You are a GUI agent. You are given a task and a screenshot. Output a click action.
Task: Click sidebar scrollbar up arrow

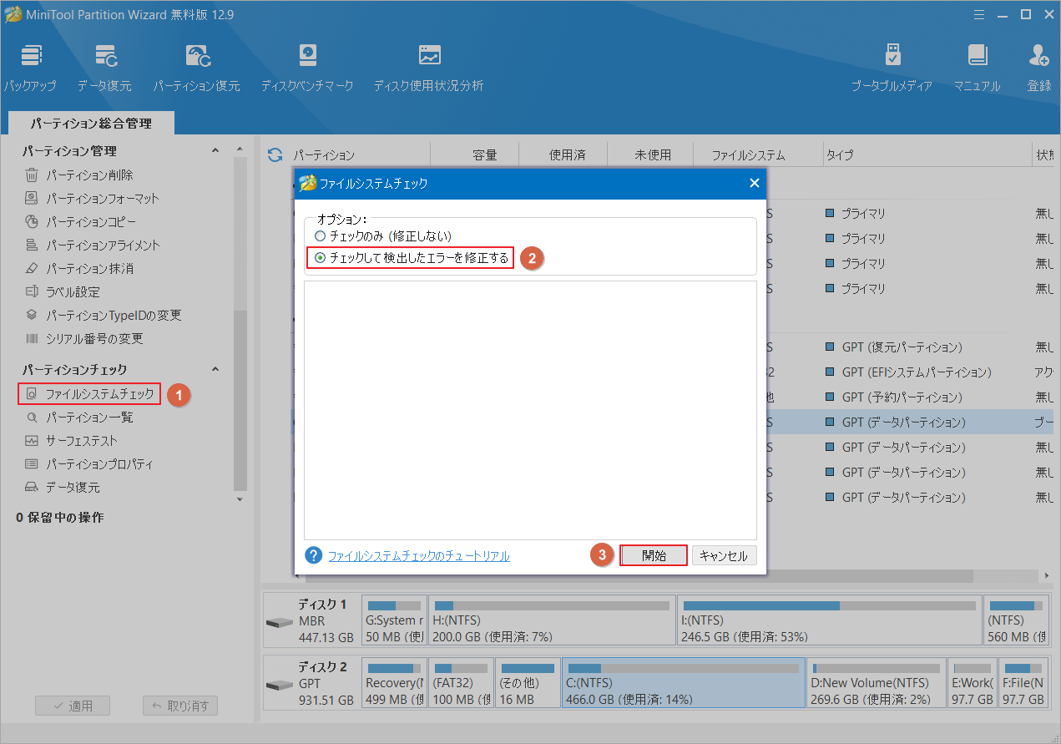[x=240, y=149]
